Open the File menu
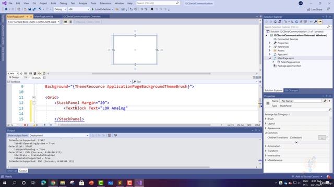334x187 pixels. tap(10, 4)
